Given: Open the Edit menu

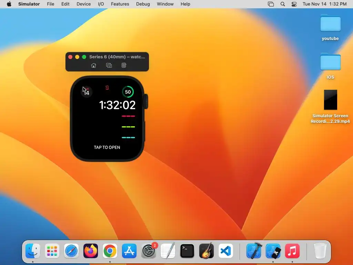Looking at the screenshot, I should pos(65,4).
